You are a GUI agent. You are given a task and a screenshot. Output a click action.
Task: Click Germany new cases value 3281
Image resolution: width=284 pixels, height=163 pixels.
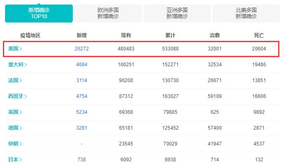82,128
